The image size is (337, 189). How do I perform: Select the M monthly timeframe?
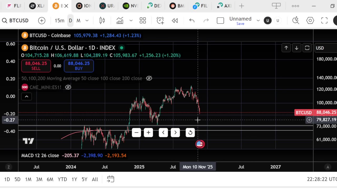(x=78, y=20)
